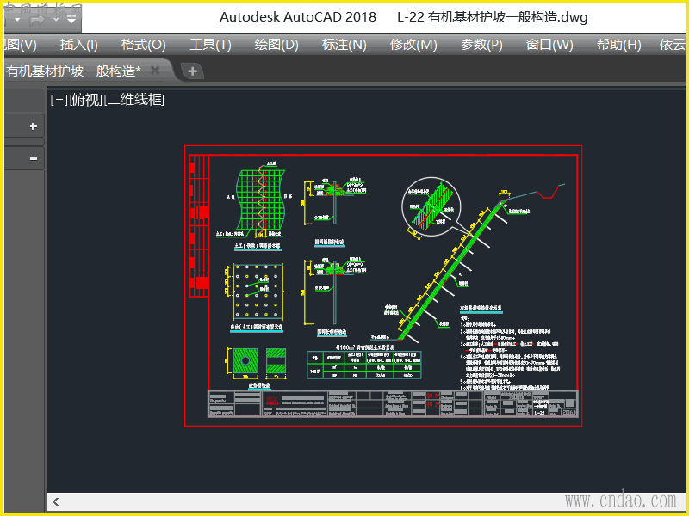Open the 俯视 view controls menu
Image resolution: width=689 pixels, height=516 pixels.
click(x=85, y=100)
